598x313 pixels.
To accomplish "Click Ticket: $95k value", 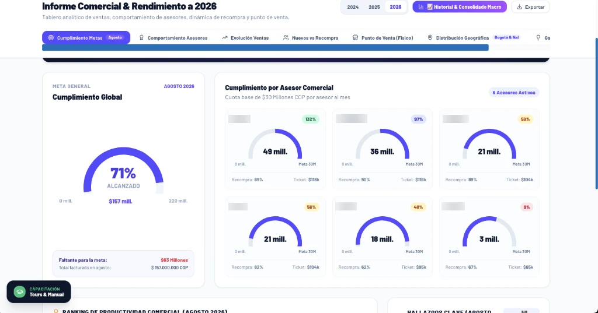I will click(x=414, y=268).
